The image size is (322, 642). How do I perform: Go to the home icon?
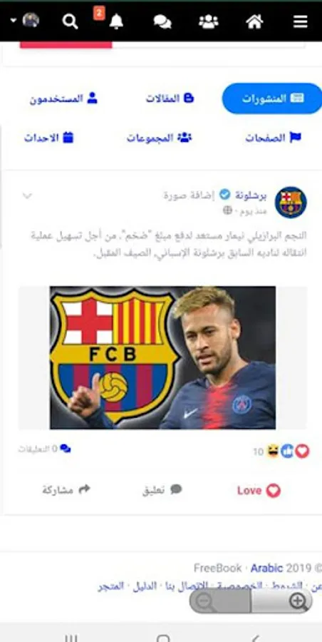[254, 21]
